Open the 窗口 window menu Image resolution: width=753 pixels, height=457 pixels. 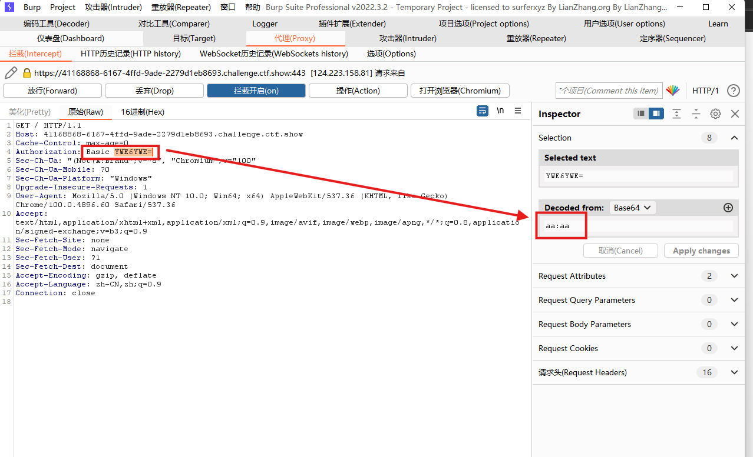[228, 7]
